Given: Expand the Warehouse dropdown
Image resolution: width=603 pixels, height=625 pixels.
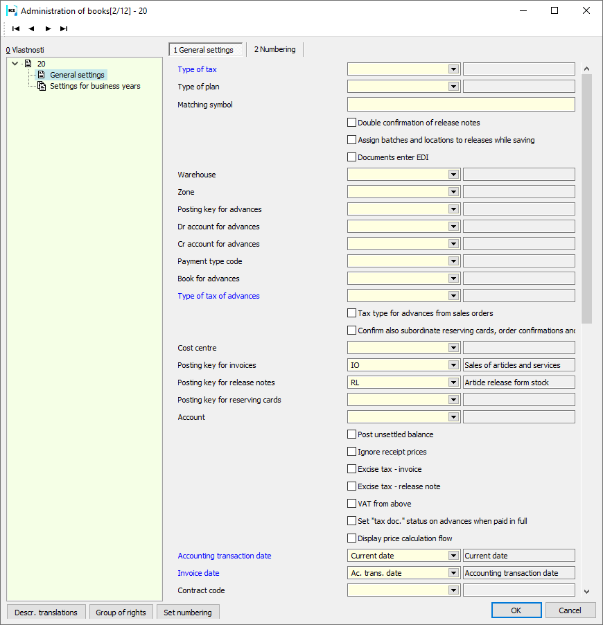Looking at the screenshot, I should [453, 174].
